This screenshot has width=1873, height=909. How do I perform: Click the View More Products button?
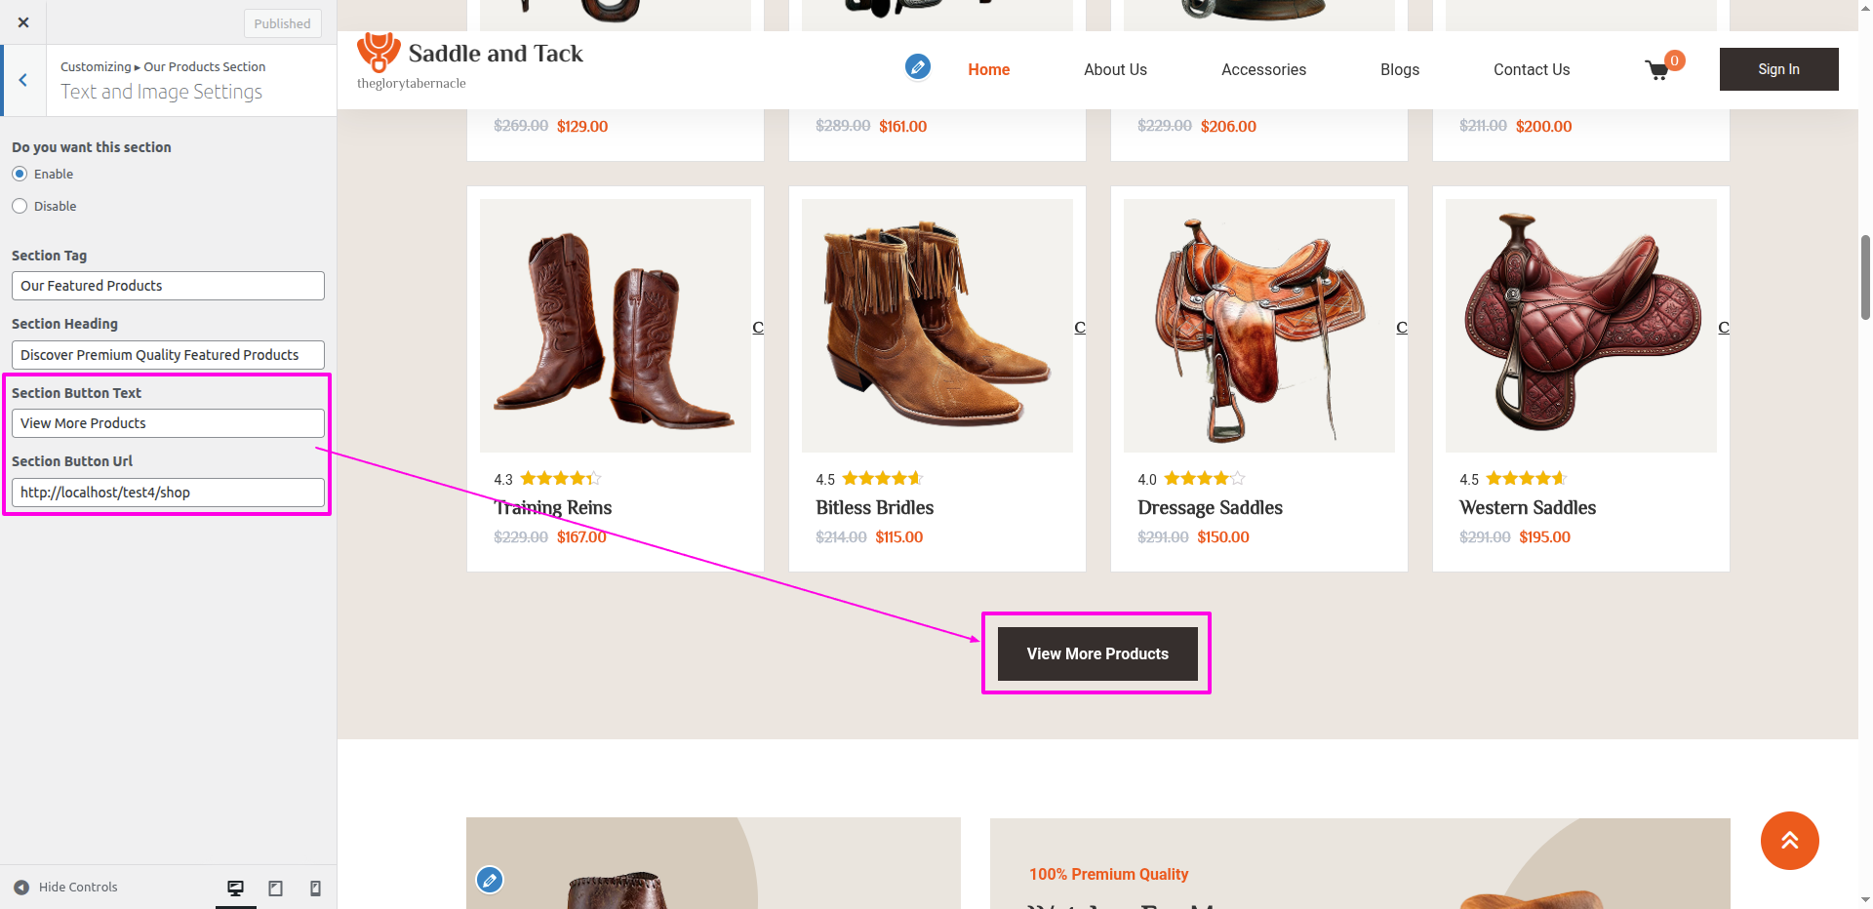pos(1097,653)
